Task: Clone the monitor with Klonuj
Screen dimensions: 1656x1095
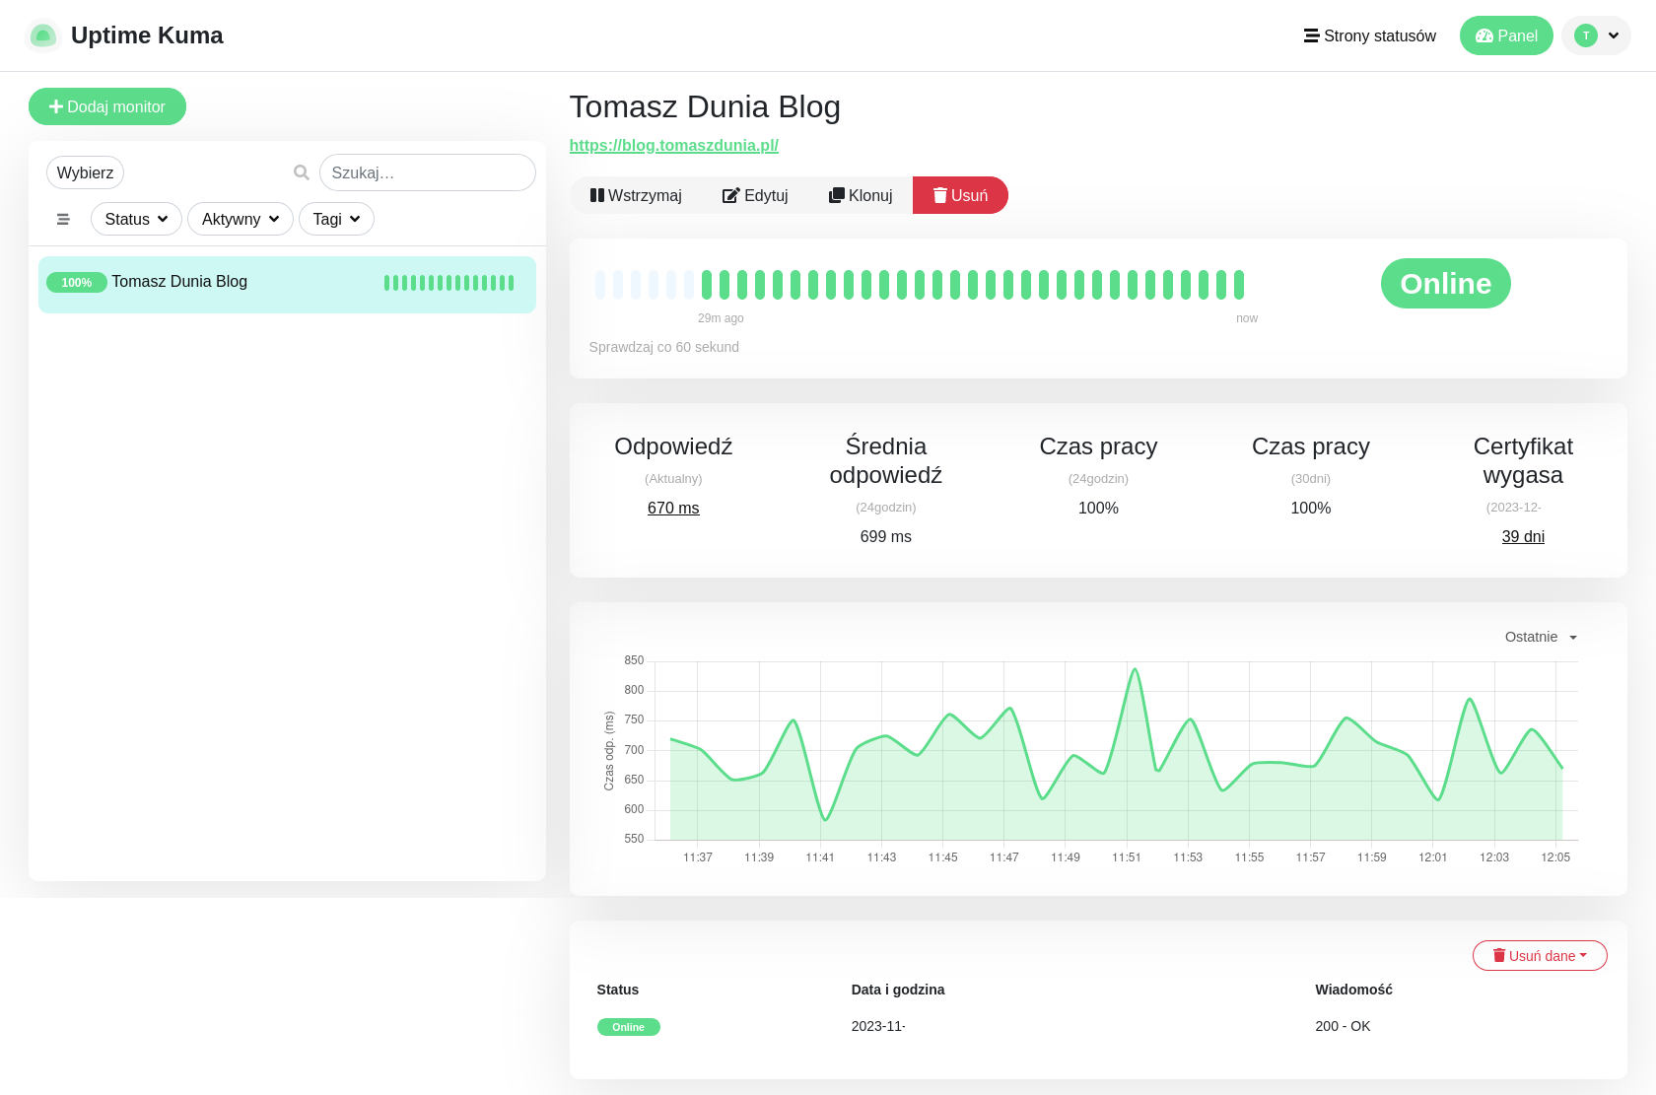Action: click(x=861, y=195)
